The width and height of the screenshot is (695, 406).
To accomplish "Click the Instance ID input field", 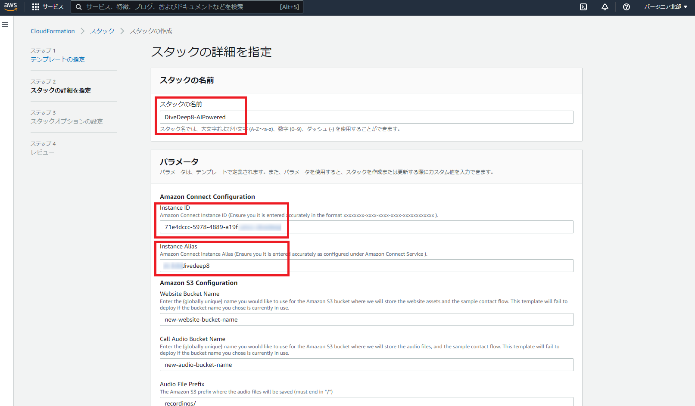I will click(366, 227).
